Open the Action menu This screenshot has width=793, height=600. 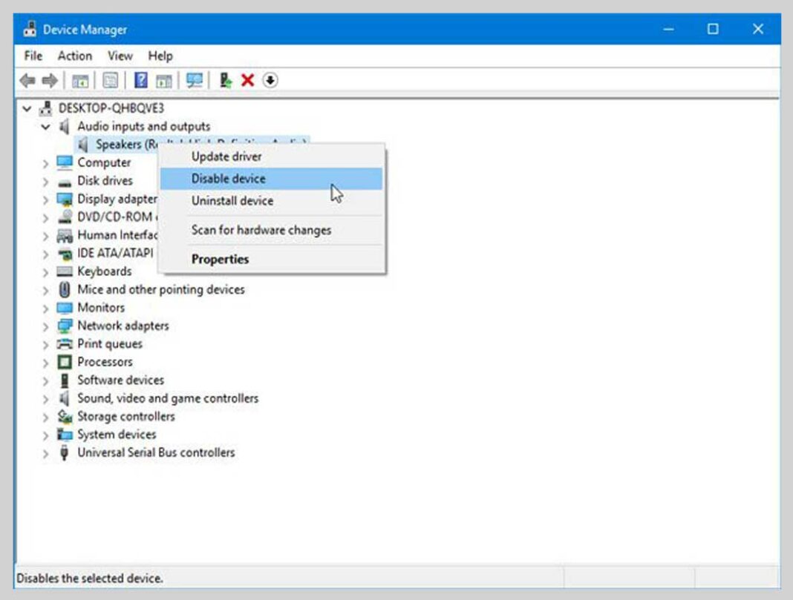pyautogui.click(x=74, y=56)
